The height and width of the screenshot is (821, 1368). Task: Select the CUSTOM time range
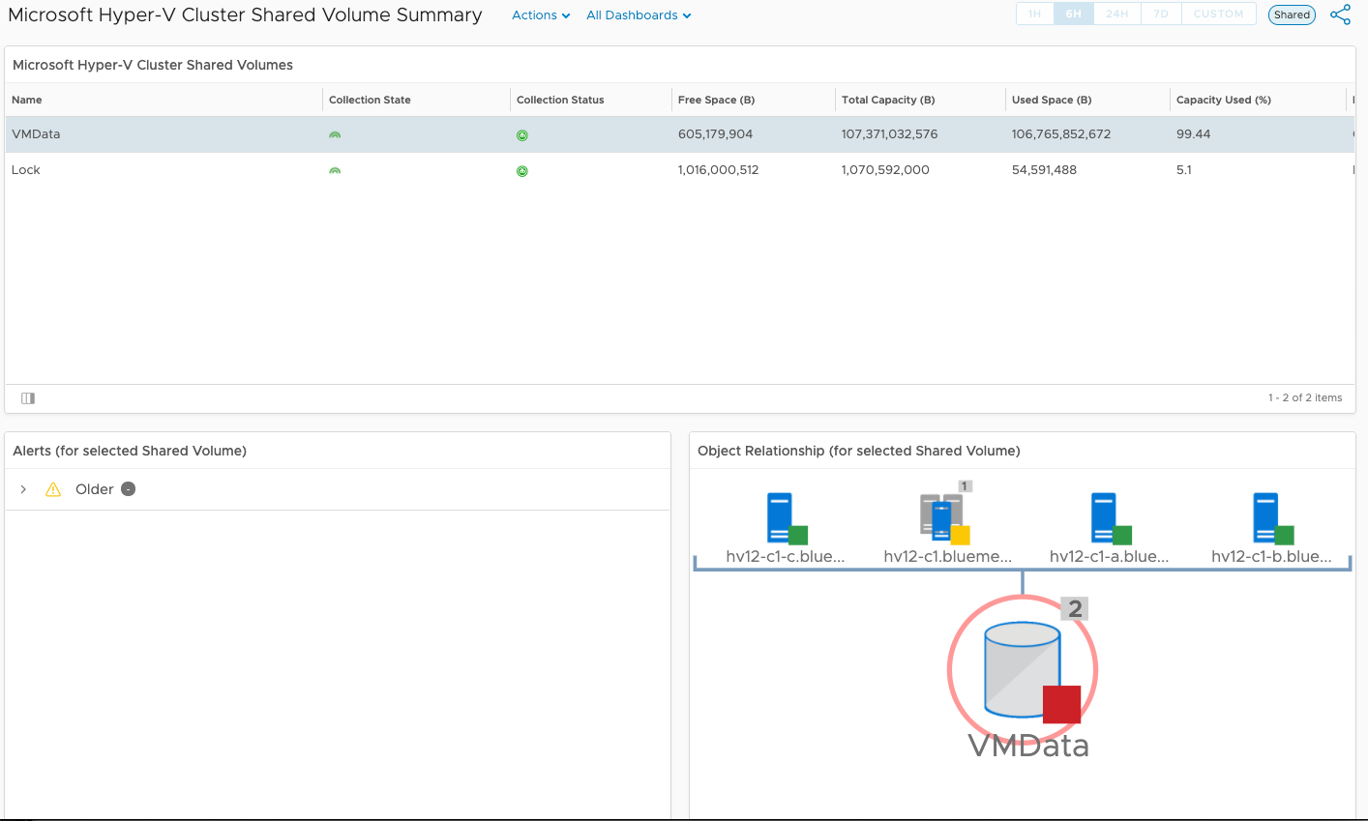(1218, 14)
